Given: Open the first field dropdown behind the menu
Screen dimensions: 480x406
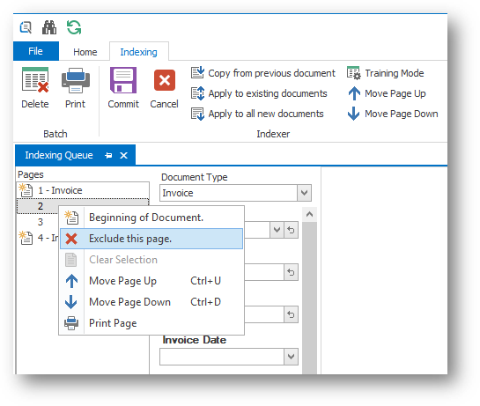Looking at the screenshot, I should click(277, 230).
